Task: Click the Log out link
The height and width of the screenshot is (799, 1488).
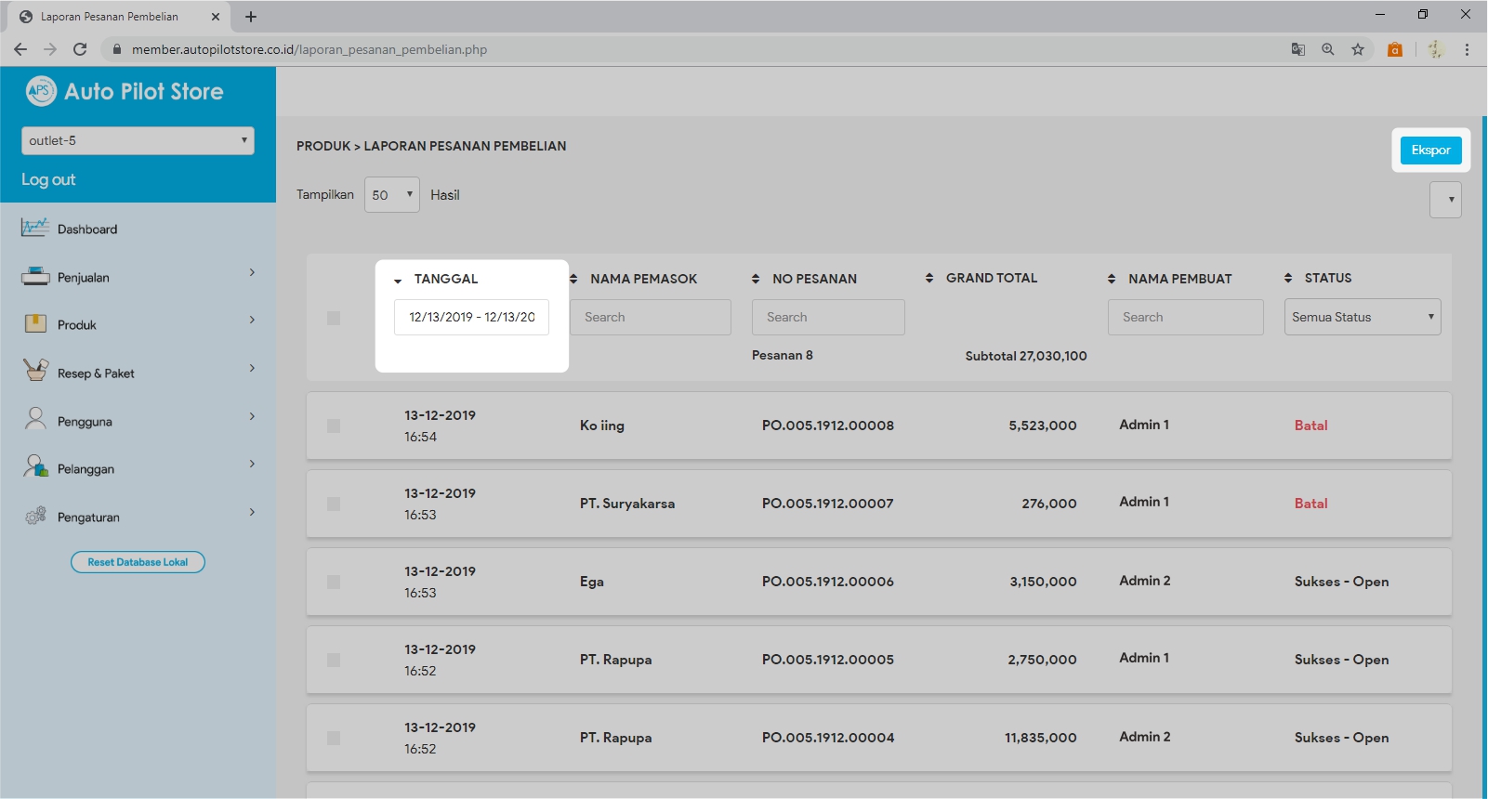Action: [48, 179]
